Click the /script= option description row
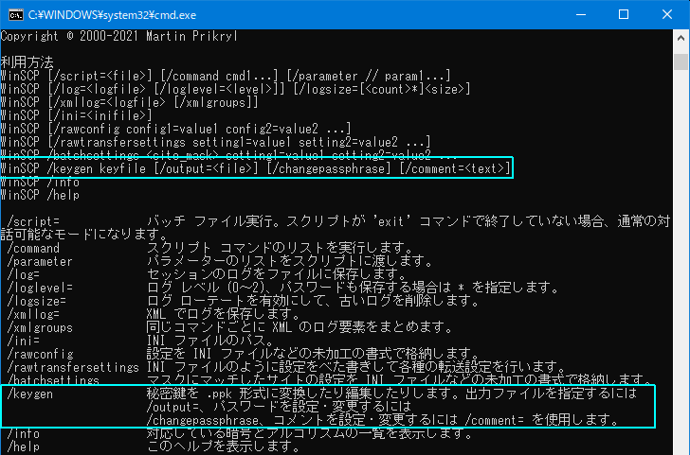This screenshot has width=690, height=455. [336, 227]
